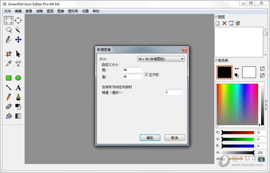Click the green G slider
Viewport: 270px width, 173px height.
tap(238, 139)
